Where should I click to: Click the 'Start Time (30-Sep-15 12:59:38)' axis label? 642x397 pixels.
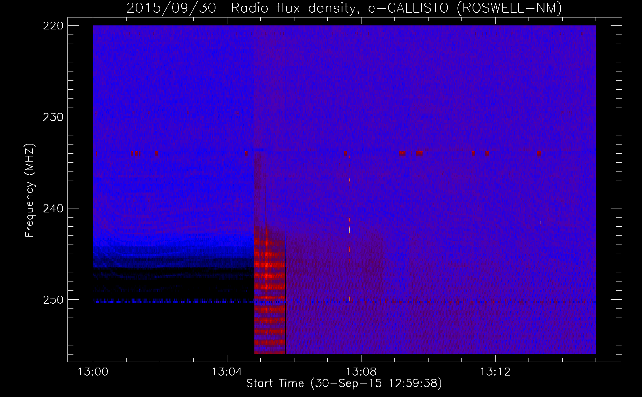point(344,384)
